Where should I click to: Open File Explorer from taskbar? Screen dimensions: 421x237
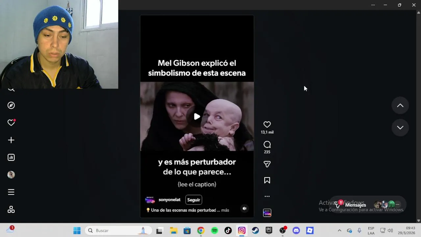[173, 230]
